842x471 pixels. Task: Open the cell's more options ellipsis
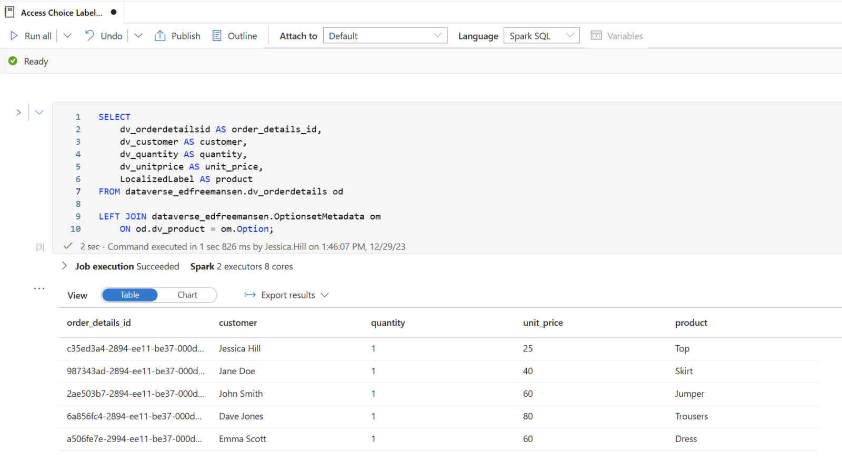pyautogui.click(x=39, y=288)
